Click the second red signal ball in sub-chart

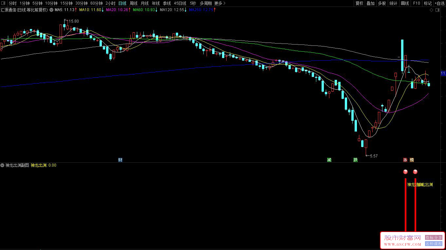pyautogui.click(x=415, y=172)
